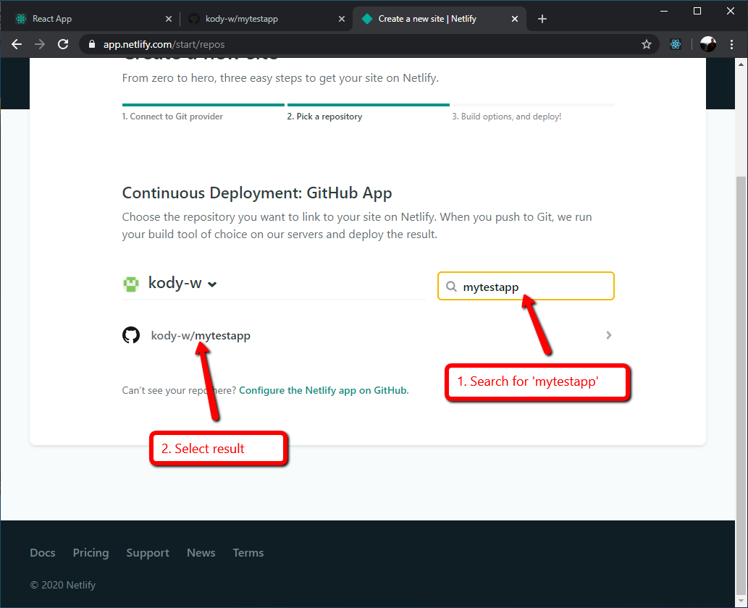
Task: Click the scrollbar down arrow
Action: (741, 600)
